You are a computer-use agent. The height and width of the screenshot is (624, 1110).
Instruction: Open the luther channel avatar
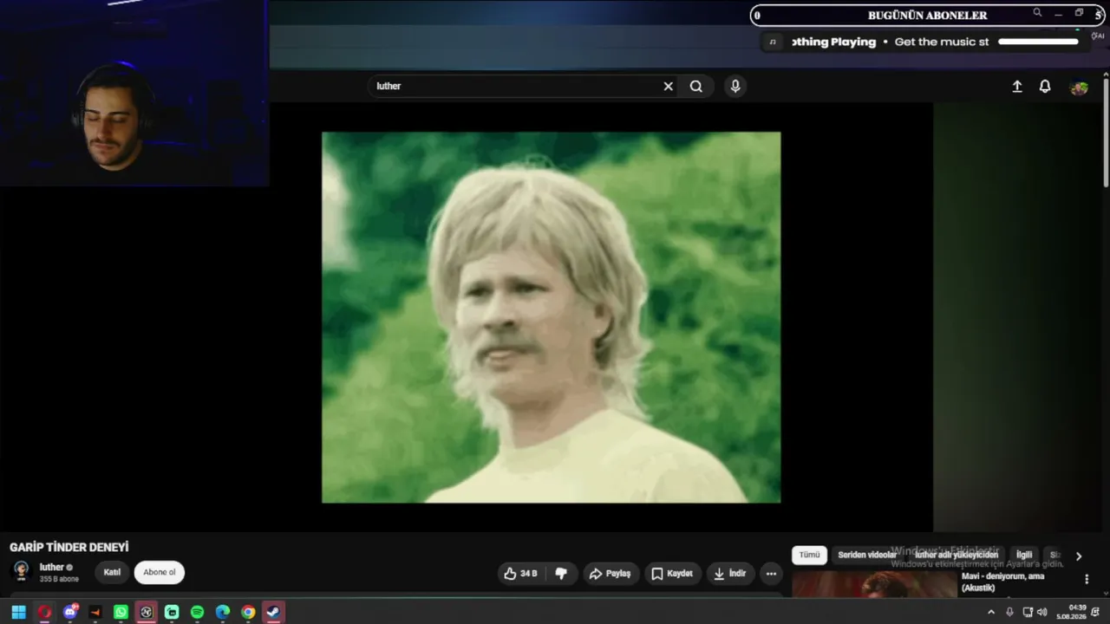(22, 571)
